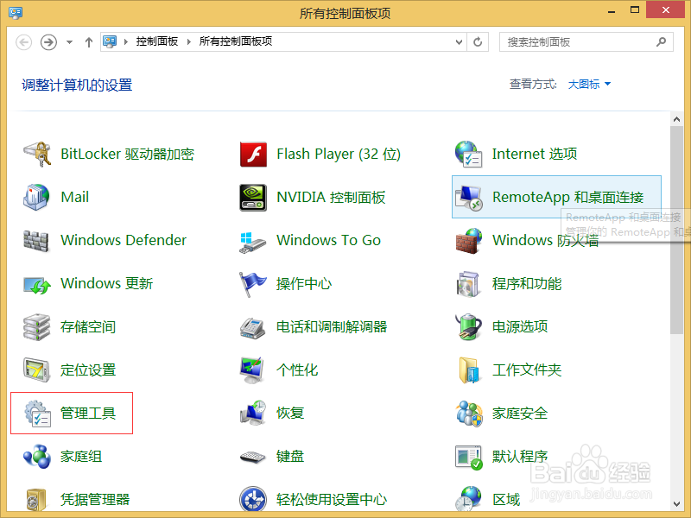Click the scrollbar up arrow
This screenshot has width=691, height=518.
(x=676, y=119)
